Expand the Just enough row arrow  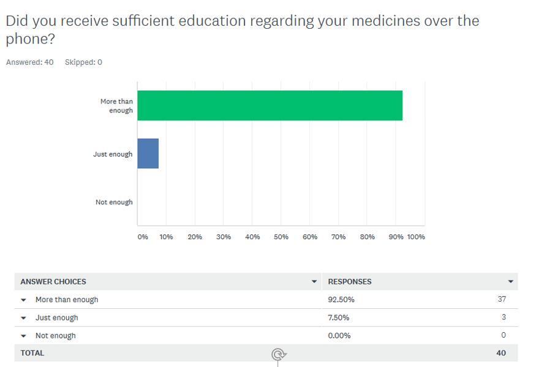(x=24, y=318)
